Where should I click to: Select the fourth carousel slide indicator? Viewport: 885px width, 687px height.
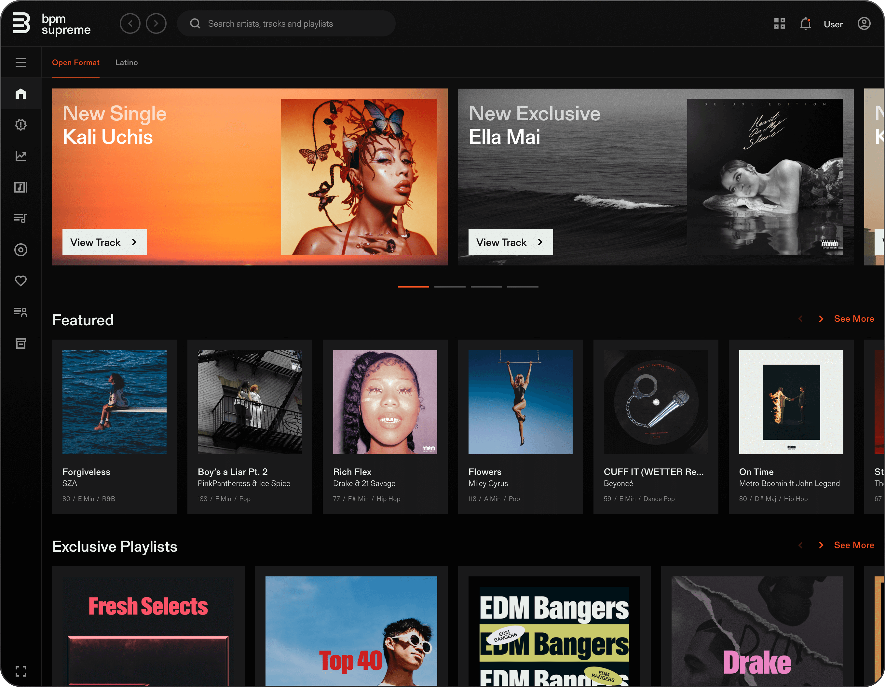[x=522, y=287]
